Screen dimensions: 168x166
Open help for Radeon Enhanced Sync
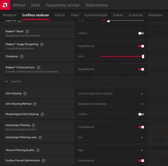coord(38,68)
